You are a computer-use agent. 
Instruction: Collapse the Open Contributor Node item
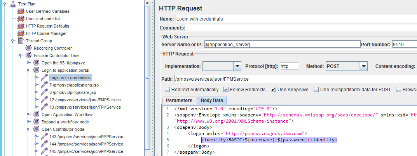point(28,130)
